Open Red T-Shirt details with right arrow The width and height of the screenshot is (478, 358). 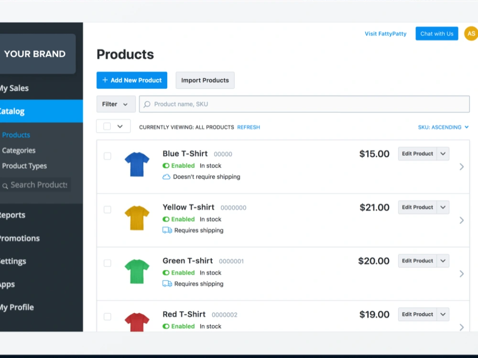coord(462,327)
